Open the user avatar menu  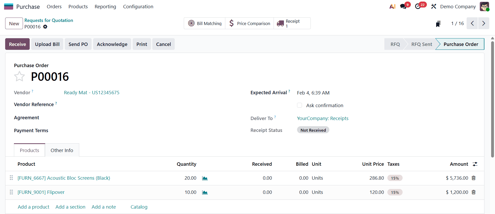[x=484, y=6]
